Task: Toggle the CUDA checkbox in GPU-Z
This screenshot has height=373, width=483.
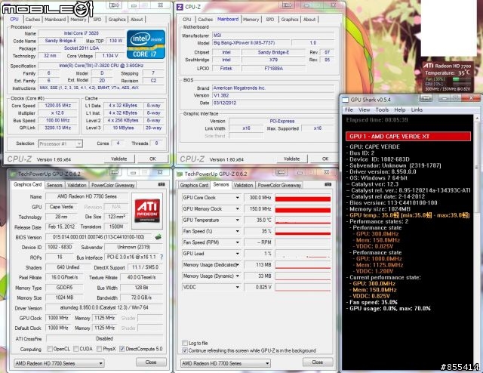Action: (x=75, y=349)
